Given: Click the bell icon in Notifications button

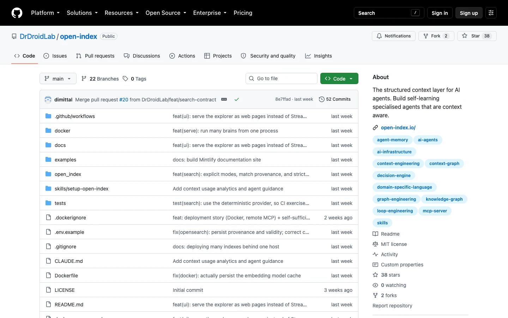Looking at the screenshot, I should tap(379, 36).
